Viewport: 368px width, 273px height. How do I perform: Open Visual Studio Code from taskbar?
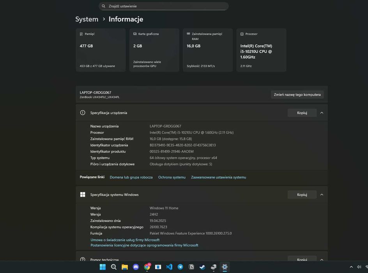pyautogui.click(x=169, y=267)
